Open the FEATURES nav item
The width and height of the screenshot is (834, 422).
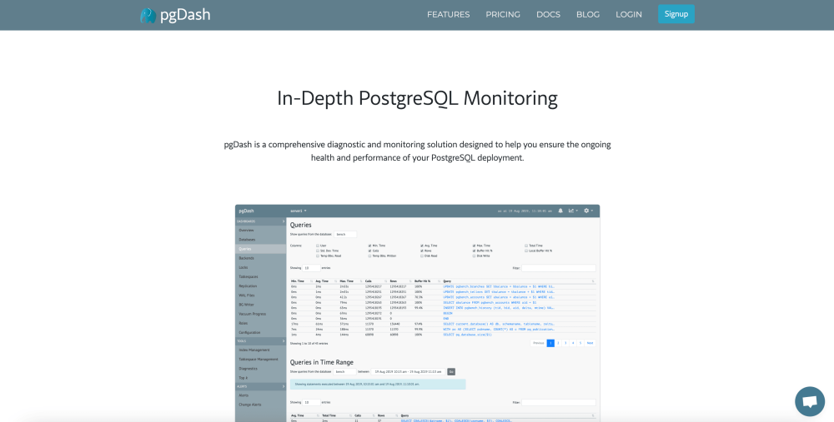click(x=449, y=14)
